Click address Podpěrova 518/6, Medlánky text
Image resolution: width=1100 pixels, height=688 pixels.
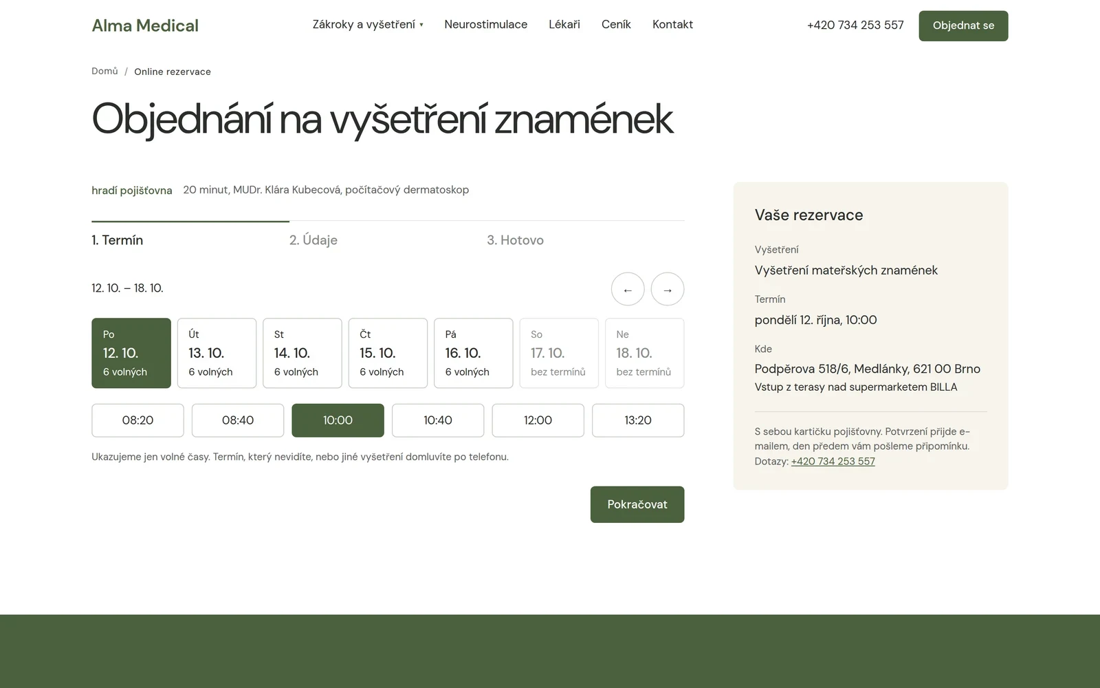click(867, 369)
